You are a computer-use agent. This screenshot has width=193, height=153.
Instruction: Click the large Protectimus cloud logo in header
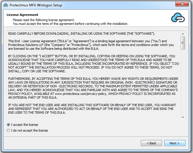click(x=178, y=18)
